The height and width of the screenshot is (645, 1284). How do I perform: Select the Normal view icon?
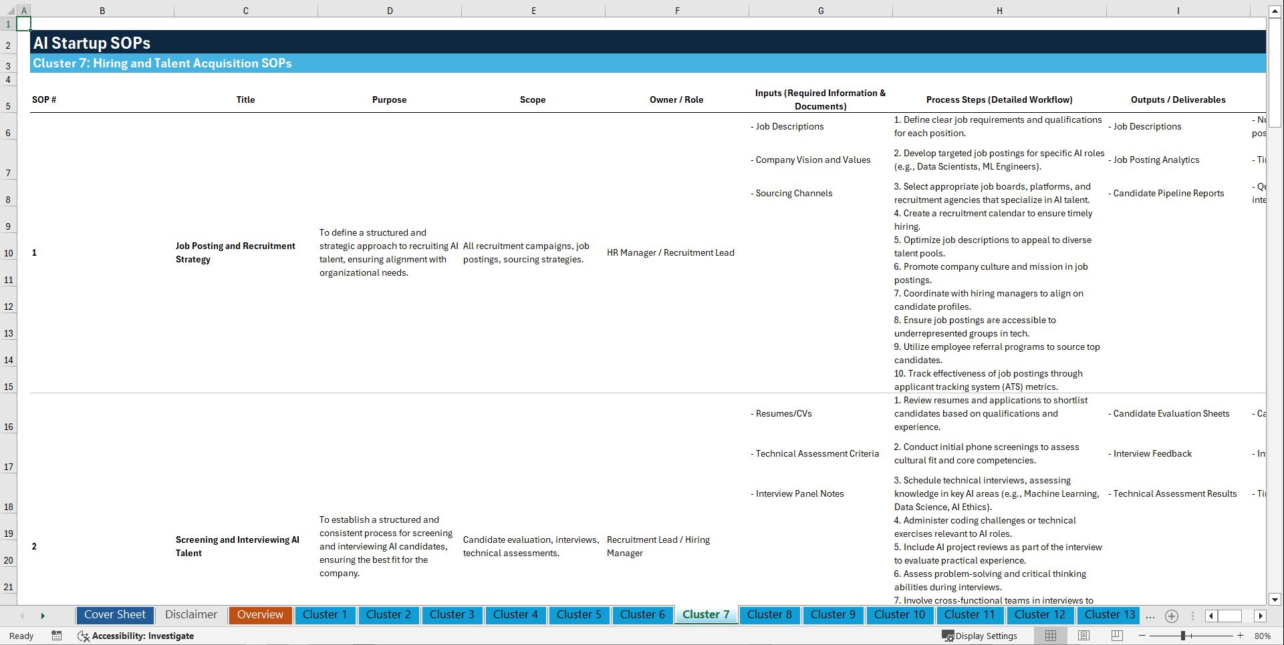[x=1050, y=636]
